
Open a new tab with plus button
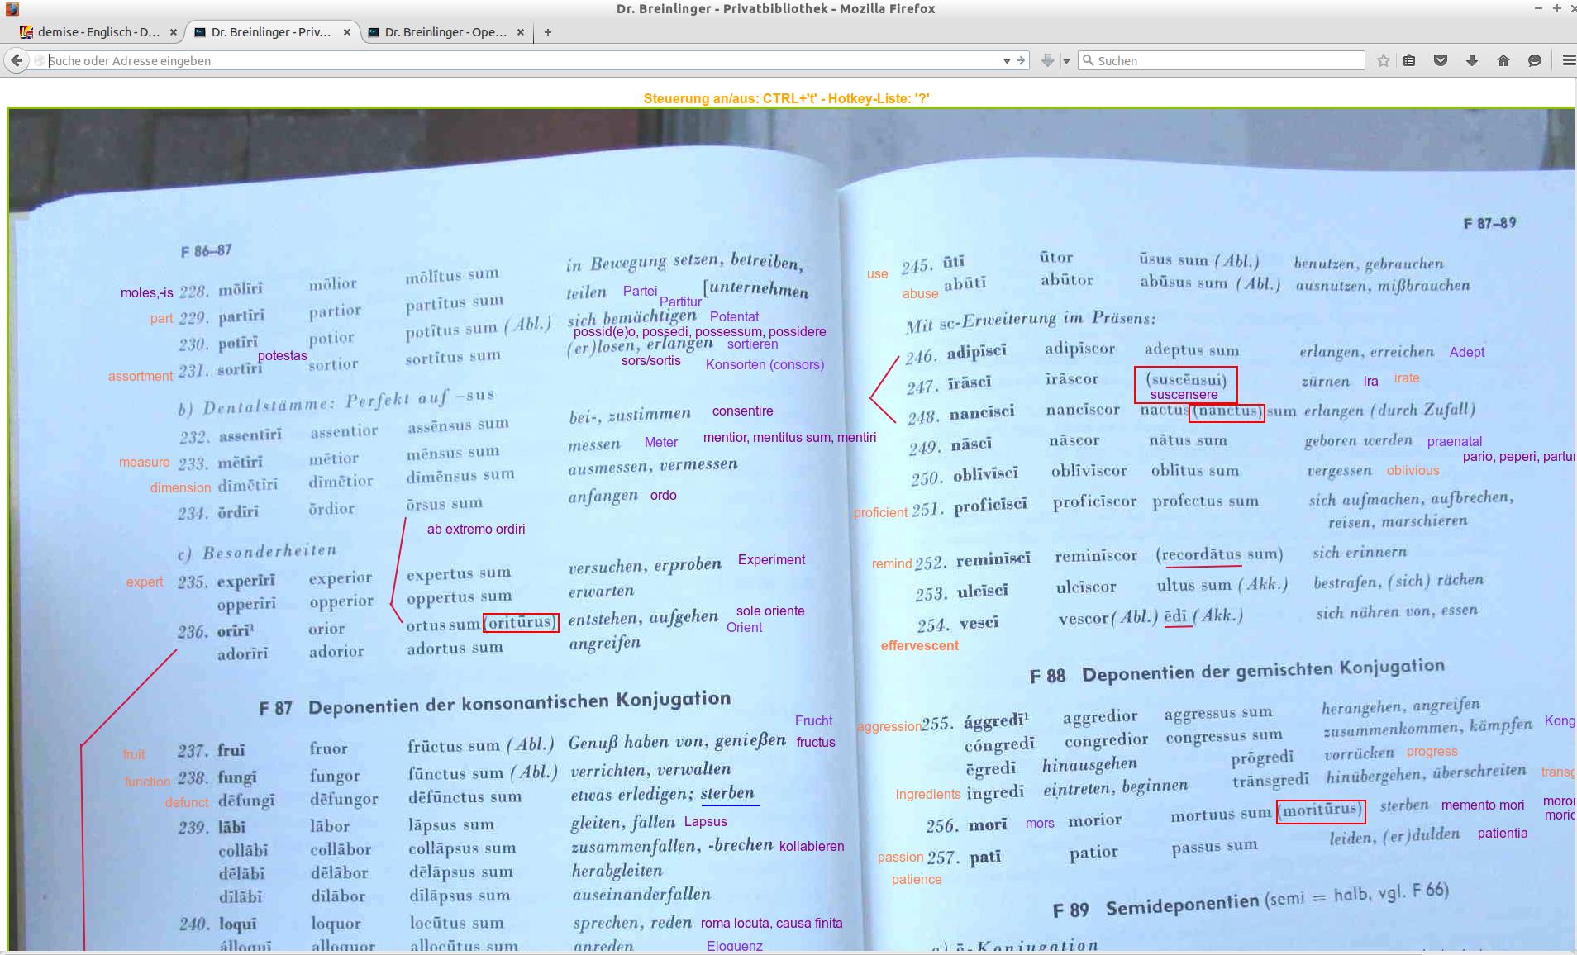point(547,32)
